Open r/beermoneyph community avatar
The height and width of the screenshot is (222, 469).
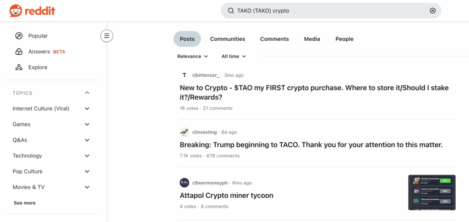(x=184, y=183)
